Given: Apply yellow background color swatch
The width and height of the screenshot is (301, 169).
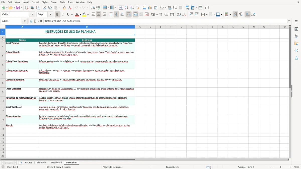Looking at the screenshot, I should pos(84,15).
